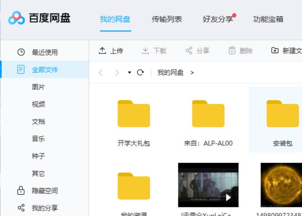Viewport: 302px width, 216px height.
Task: Open the 传输列表 tab
Action: click(167, 19)
